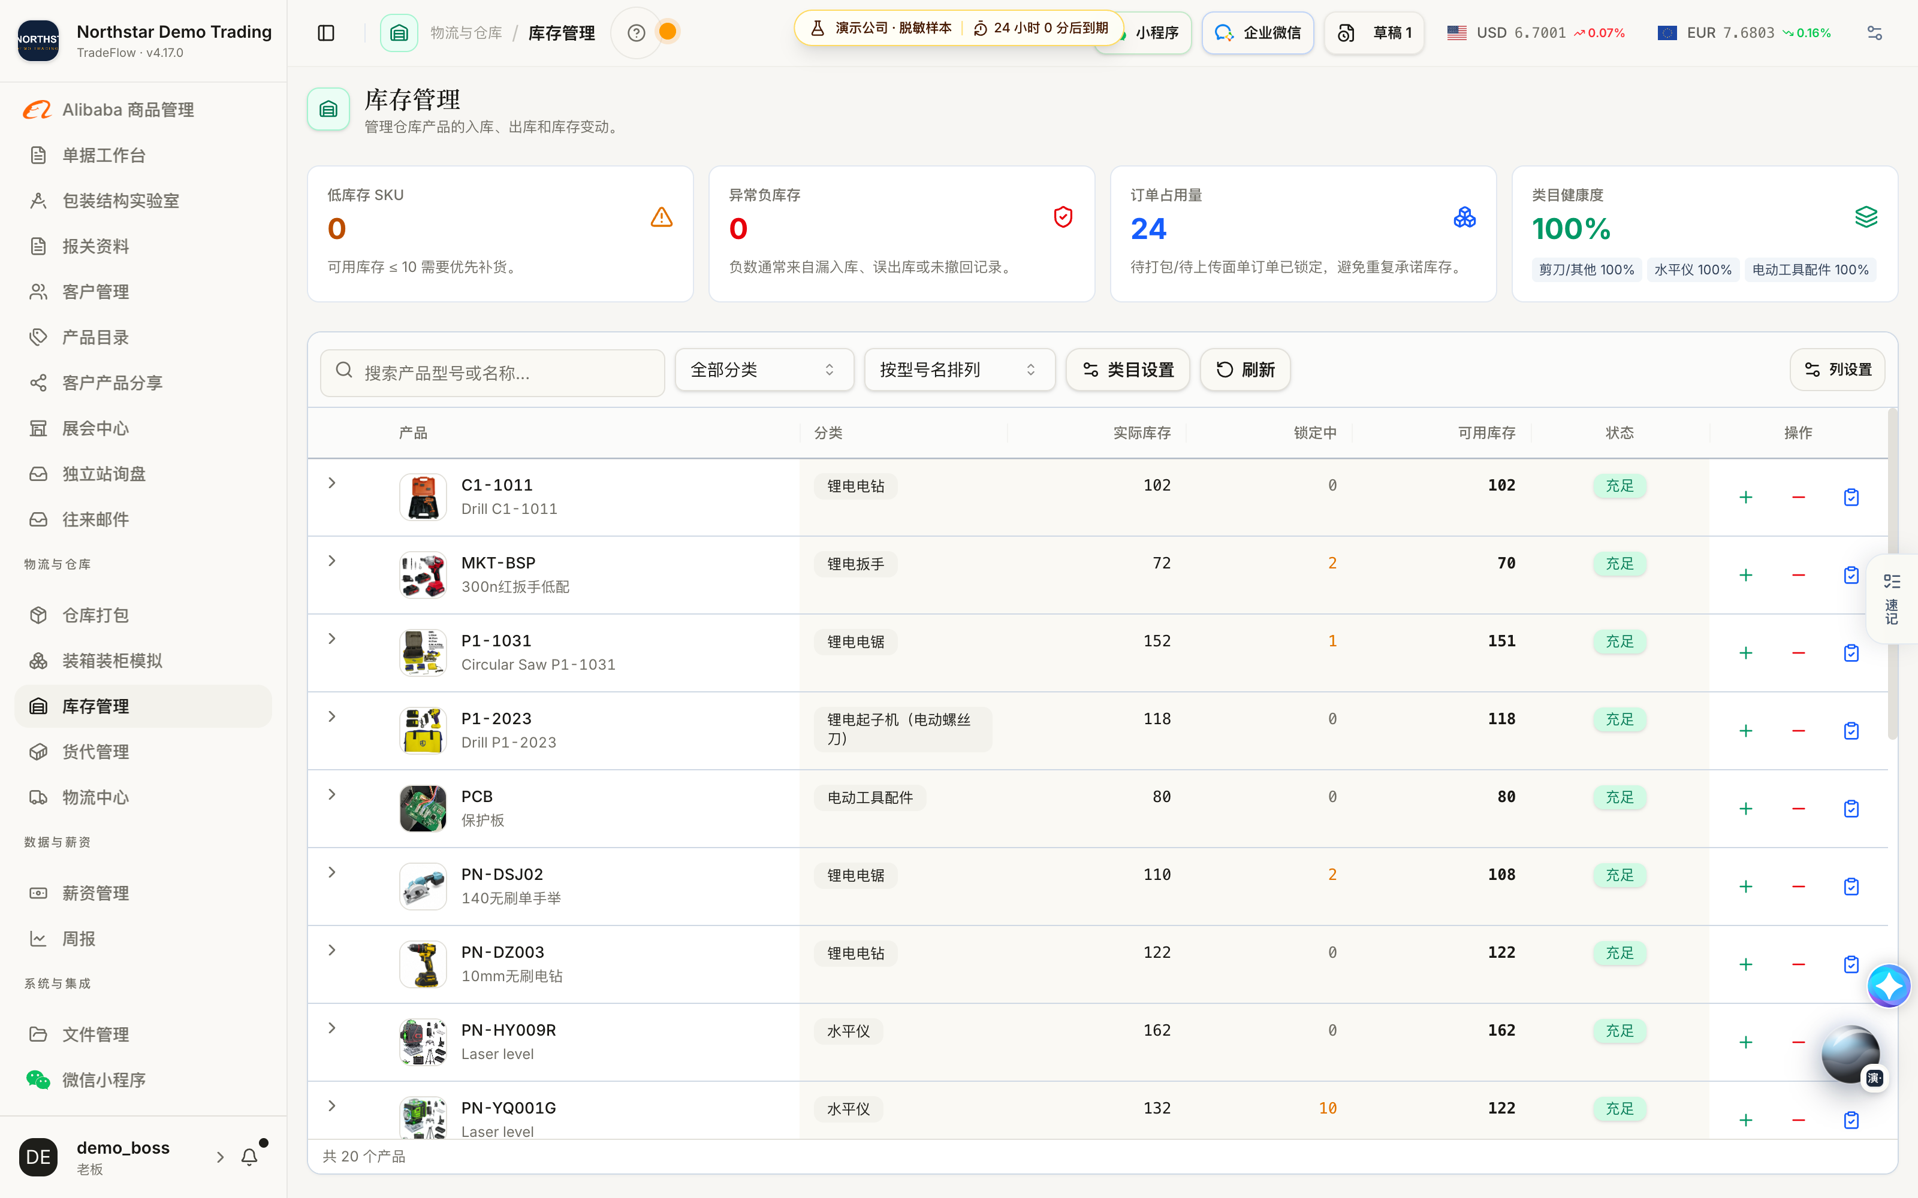Expand the MKT-BSP product row
The image size is (1918, 1198).
(x=332, y=561)
